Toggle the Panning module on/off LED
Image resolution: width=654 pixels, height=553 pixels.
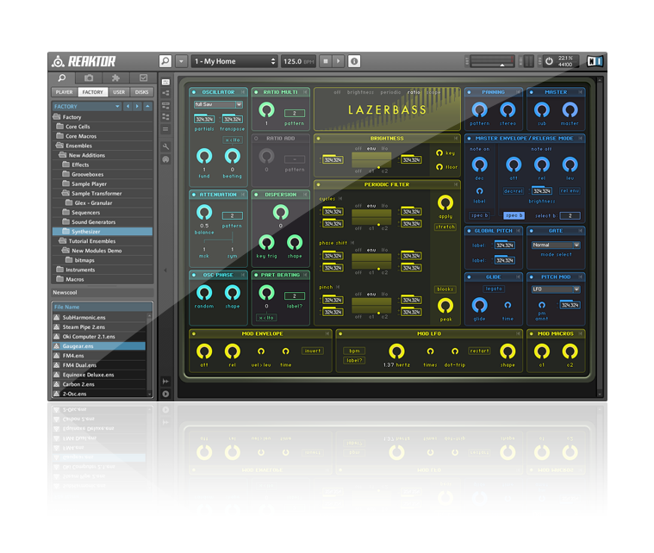click(470, 92)
